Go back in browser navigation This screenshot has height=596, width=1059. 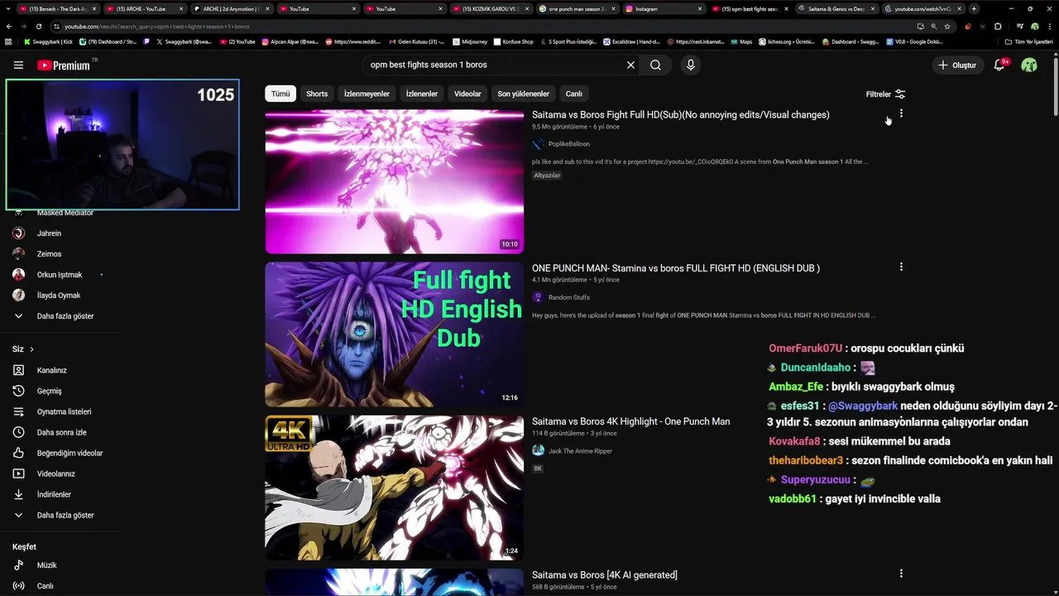[9, 26]
